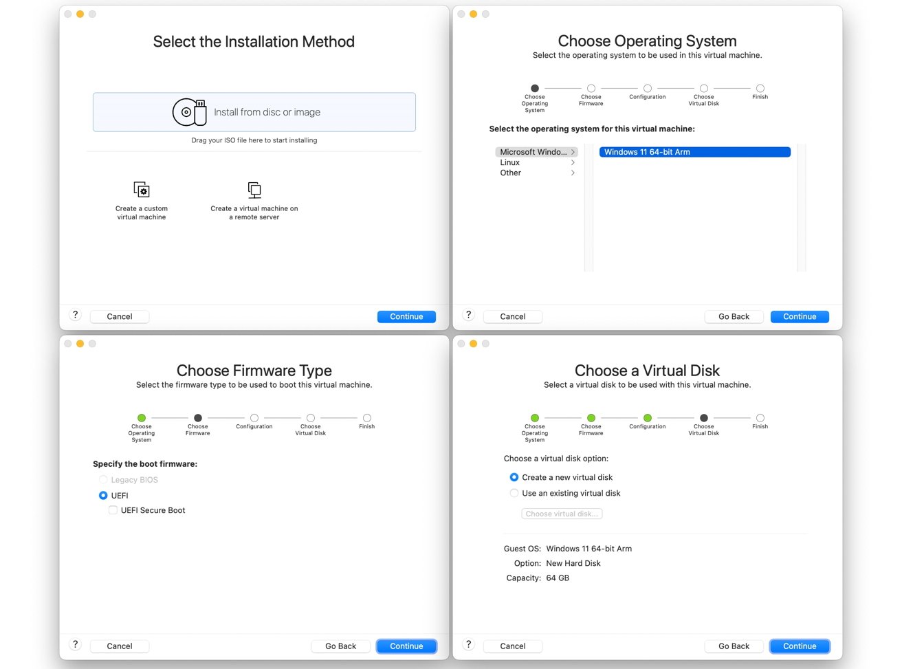
Task: Open help in Choose Firmware Type window
Action: pos(76,644)
